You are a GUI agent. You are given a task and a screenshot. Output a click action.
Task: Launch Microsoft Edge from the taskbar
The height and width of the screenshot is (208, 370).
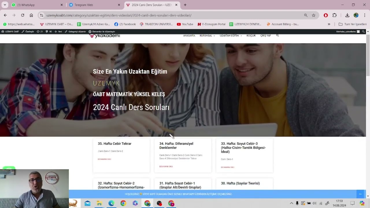[111, 203]
